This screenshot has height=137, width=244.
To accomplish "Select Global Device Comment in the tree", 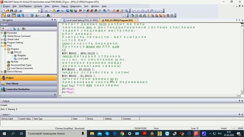I will [x=19, y=36].
